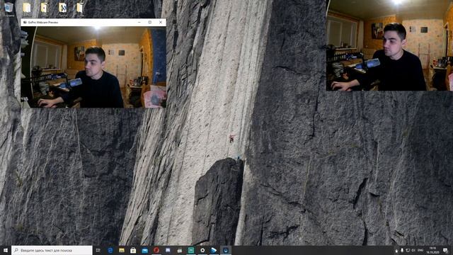Maximize the GoPro Webcam Preview window
453x255 pixels.
tap(150, 22)
